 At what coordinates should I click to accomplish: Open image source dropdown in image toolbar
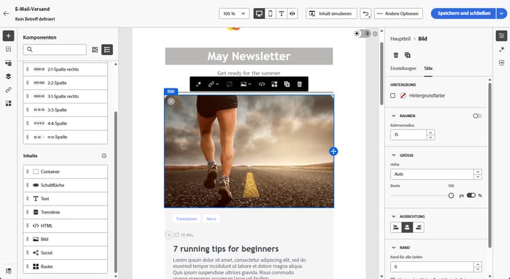tap(245, 84)
